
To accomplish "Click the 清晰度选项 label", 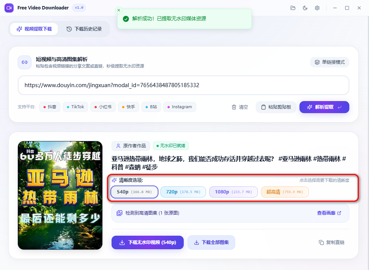I will [131, 180].
